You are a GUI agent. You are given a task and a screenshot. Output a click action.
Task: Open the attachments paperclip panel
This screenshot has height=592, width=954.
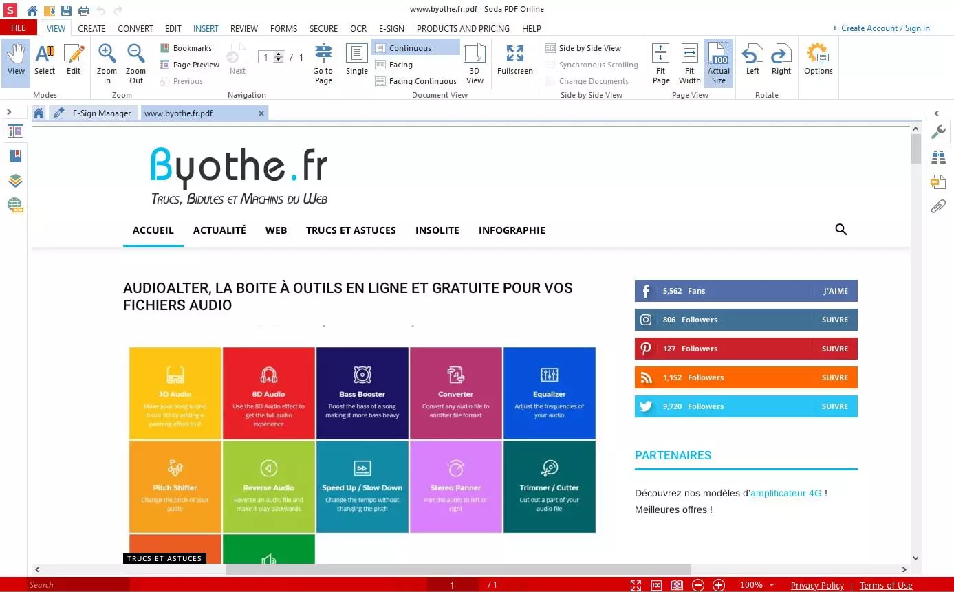[x=938, y=206]
